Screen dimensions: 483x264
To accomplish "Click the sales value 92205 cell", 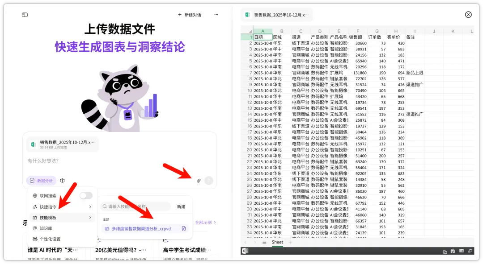I will (358, 173).
